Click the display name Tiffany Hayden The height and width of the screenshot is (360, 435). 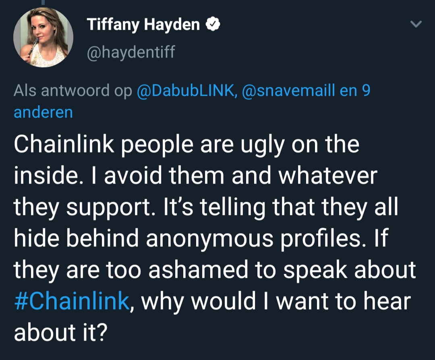pos(144,25)
